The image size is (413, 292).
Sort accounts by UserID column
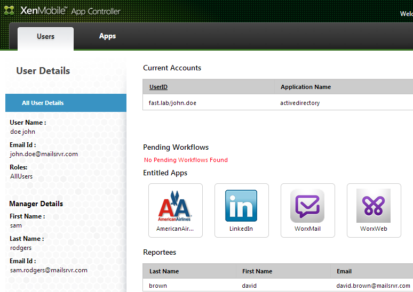pos(158,87)
